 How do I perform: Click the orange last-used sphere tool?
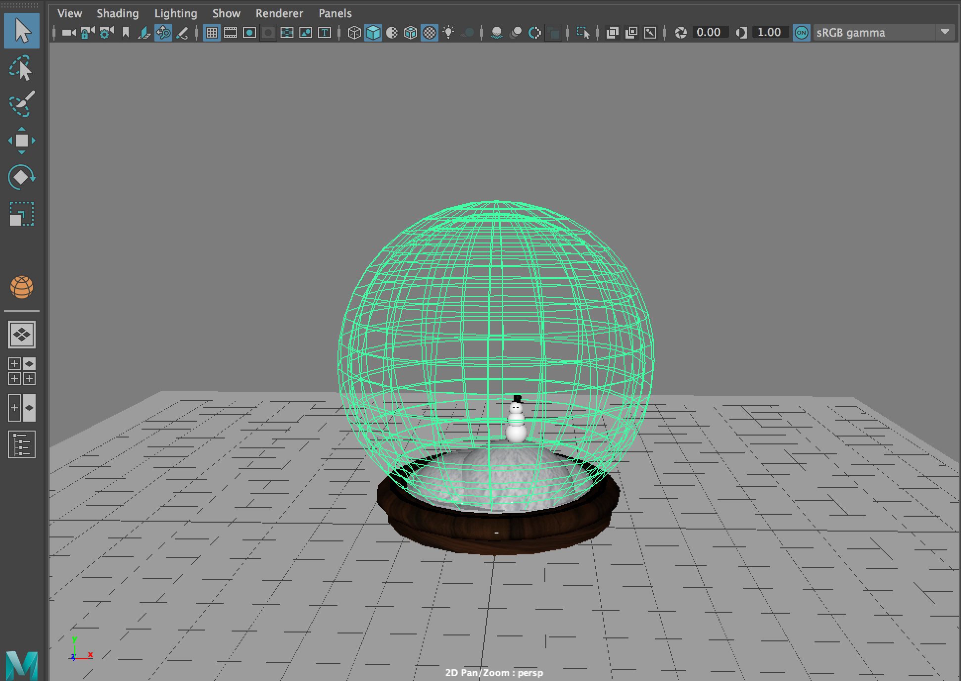(22, 287)
